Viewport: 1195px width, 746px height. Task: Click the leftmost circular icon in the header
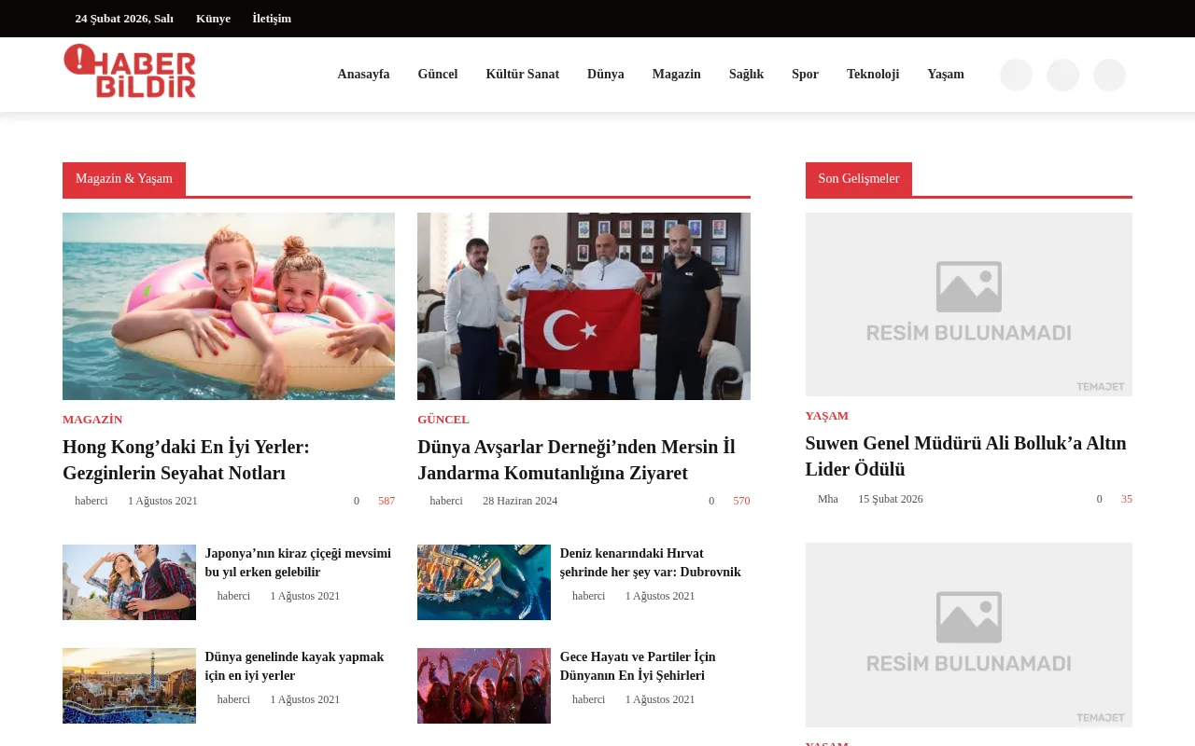(1016, 75)
